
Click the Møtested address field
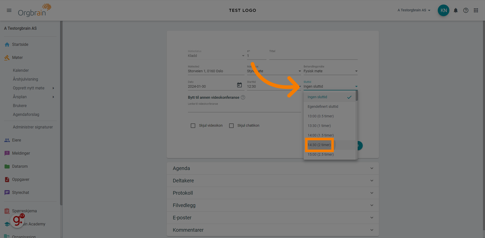[216, 71]
